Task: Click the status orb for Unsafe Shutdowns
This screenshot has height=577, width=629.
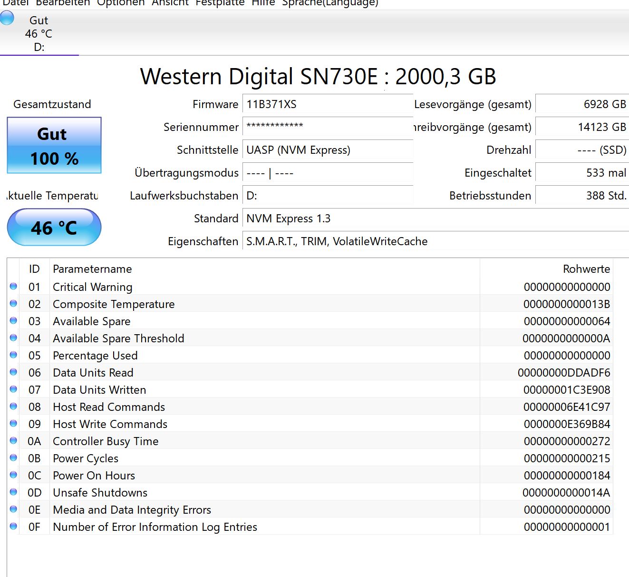Action: (x=13, y=492)
